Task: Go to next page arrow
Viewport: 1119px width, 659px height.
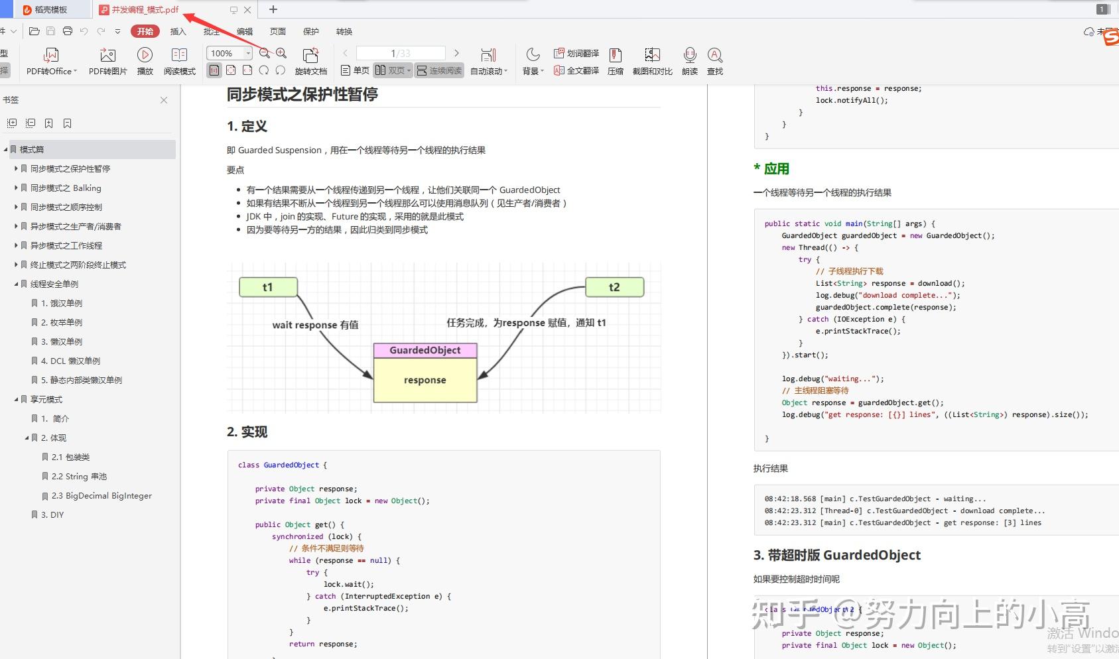Action: 456,53
